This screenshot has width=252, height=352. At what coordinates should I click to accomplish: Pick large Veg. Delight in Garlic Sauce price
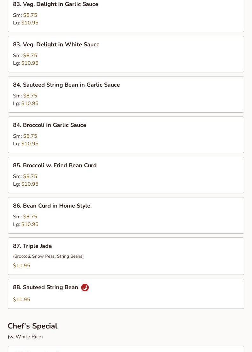click(x=30, y=23)
